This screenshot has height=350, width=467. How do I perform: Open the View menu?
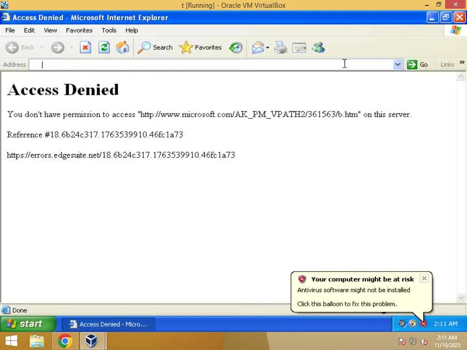pyautogui.click(x=50, y=31)
